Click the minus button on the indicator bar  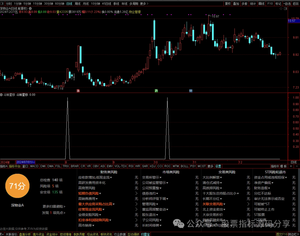point(297,166)
